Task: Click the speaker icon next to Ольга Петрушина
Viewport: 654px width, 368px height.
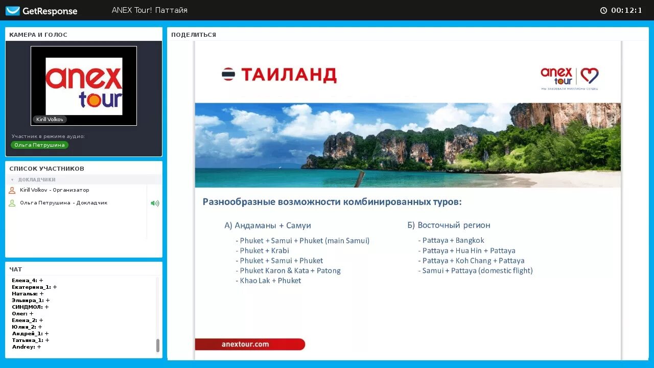Action: [154, 203]
